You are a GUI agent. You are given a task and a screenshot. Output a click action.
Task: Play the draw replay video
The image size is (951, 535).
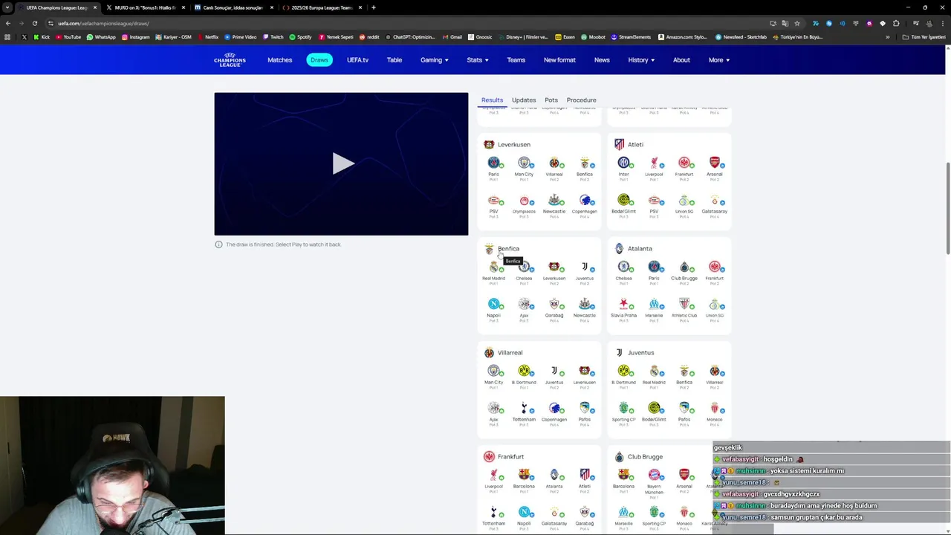(x=342, y=163)
